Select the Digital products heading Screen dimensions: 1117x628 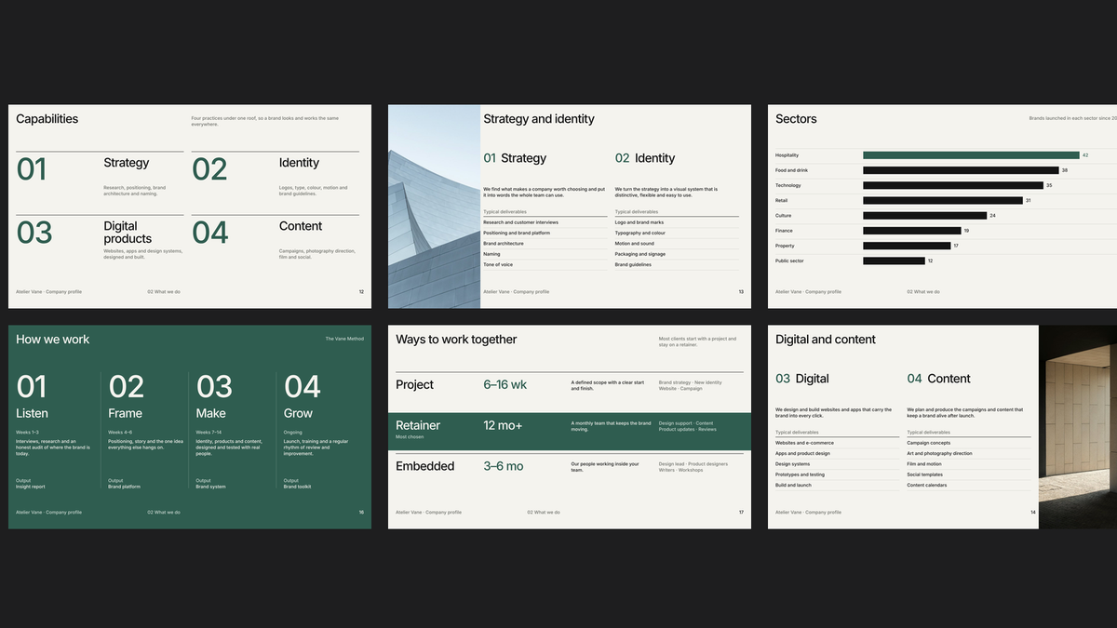click(x=128, y=233)
